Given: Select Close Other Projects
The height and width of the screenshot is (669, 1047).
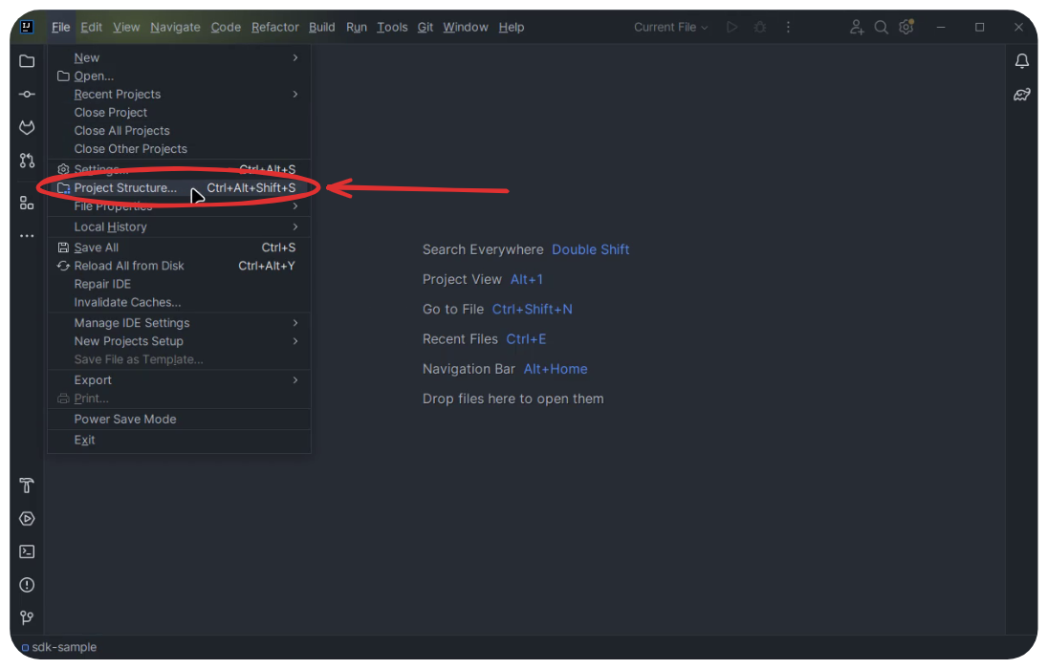Looking at the screenshot, I should click(179, 149).
